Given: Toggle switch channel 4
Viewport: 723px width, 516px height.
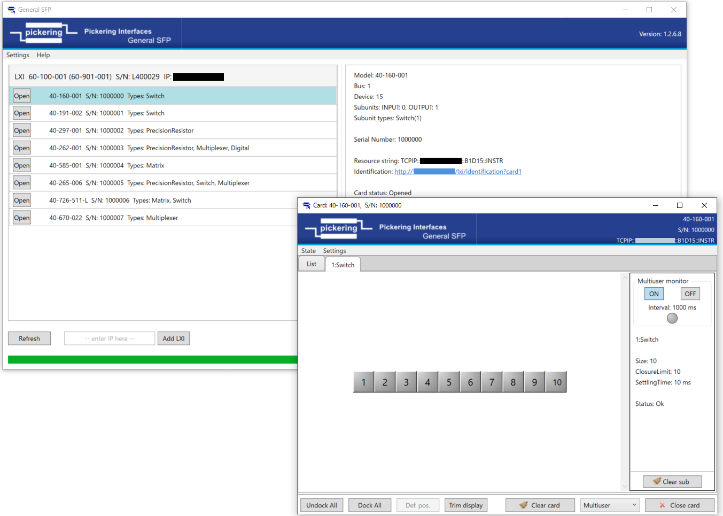Looking at the screenshot, I should click(427, 382).
